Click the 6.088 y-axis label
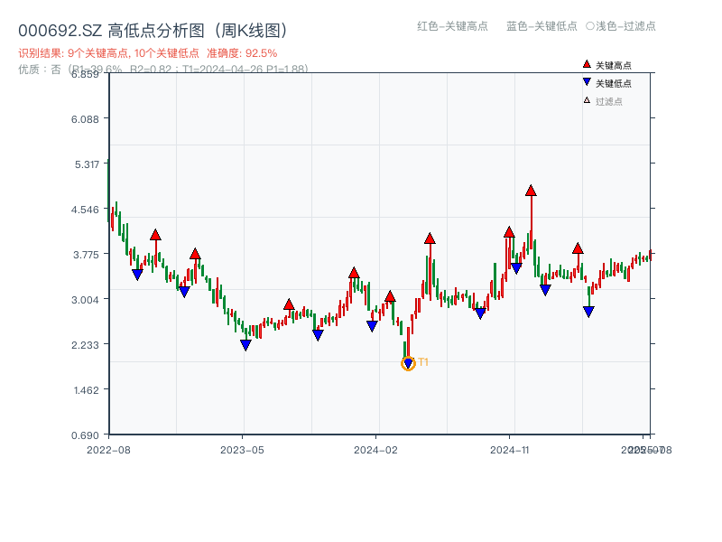 pos(85,119)
